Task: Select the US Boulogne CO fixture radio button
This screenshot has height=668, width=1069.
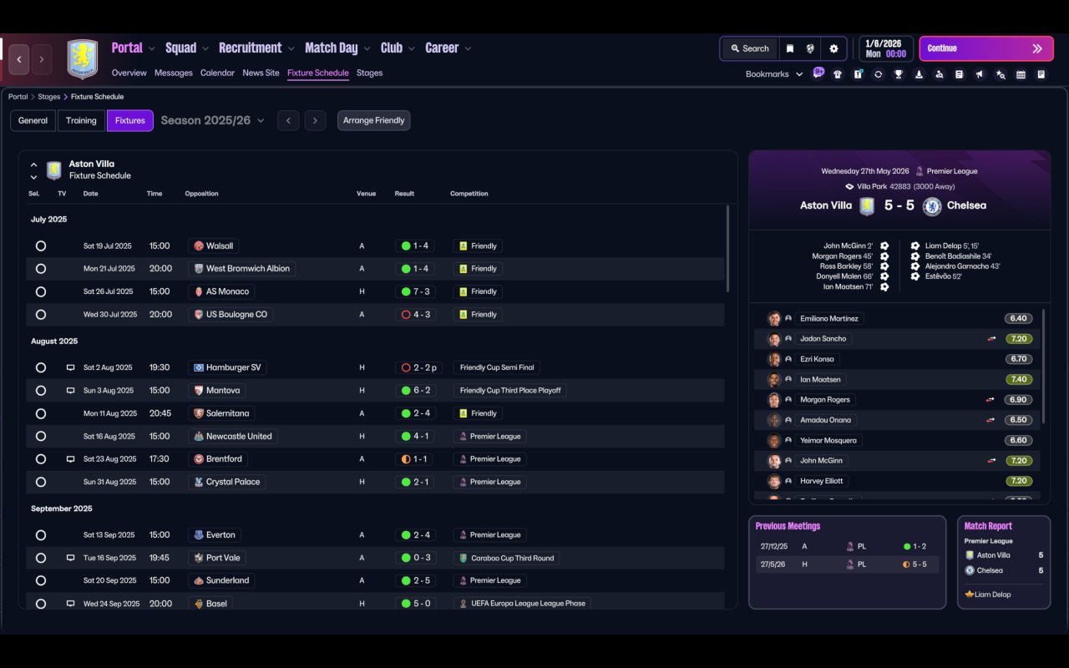Action: pos(41,315)
